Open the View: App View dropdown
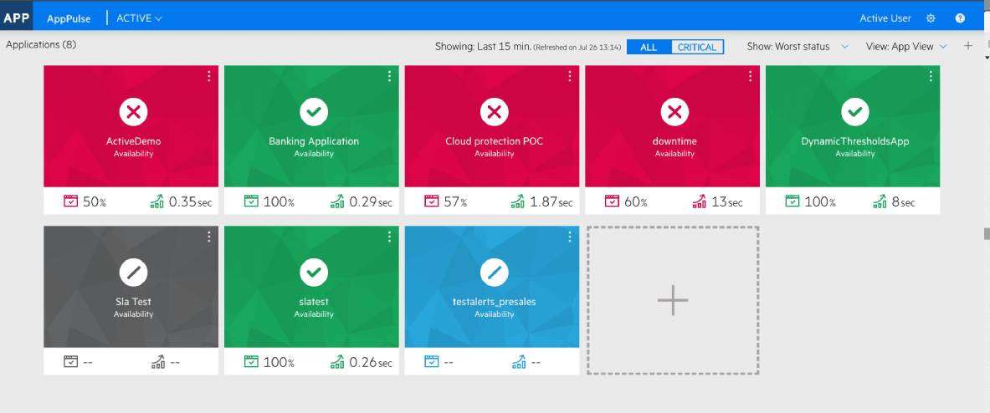The width and height of the screenshot is (990, 413). click(906, 47)
